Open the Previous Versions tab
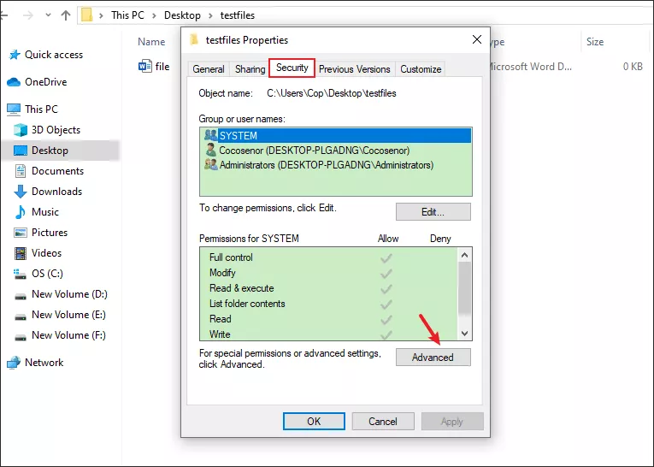654x467 pixels. point(355,69)
